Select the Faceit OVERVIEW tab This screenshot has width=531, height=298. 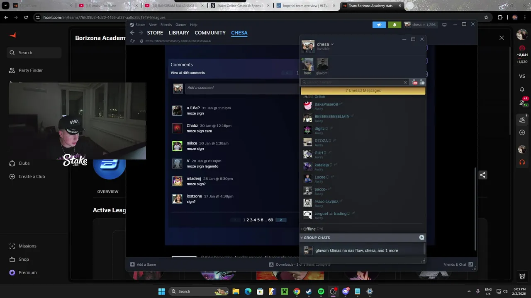pos(107,192)
